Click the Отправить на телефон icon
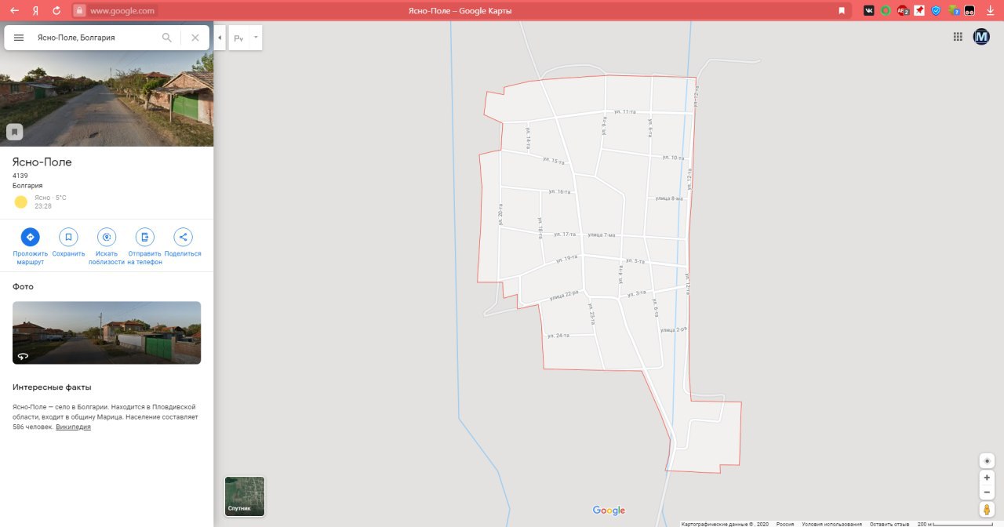 pos(144,237)
